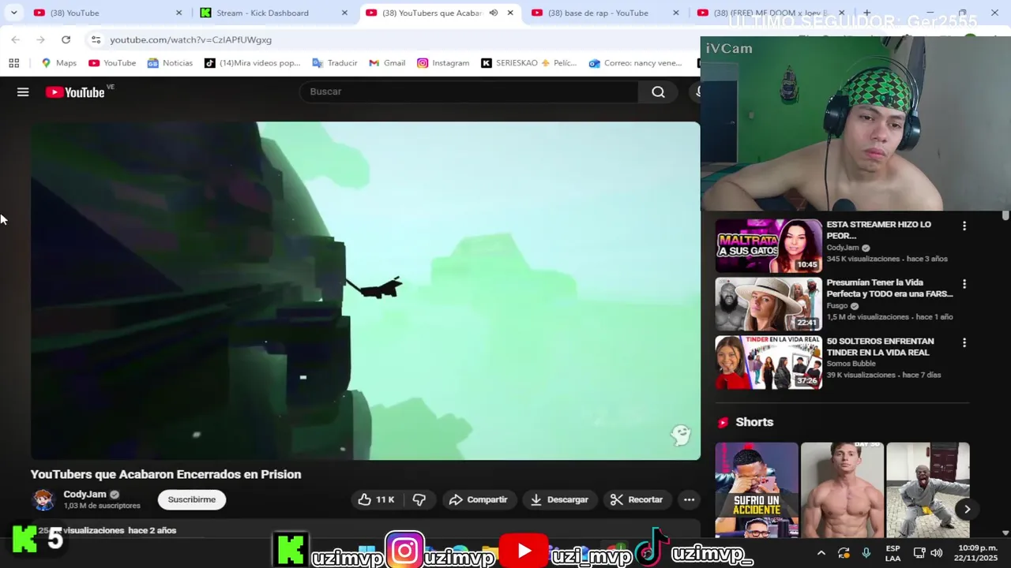Open more actions three-dot under video

(689, 499)
